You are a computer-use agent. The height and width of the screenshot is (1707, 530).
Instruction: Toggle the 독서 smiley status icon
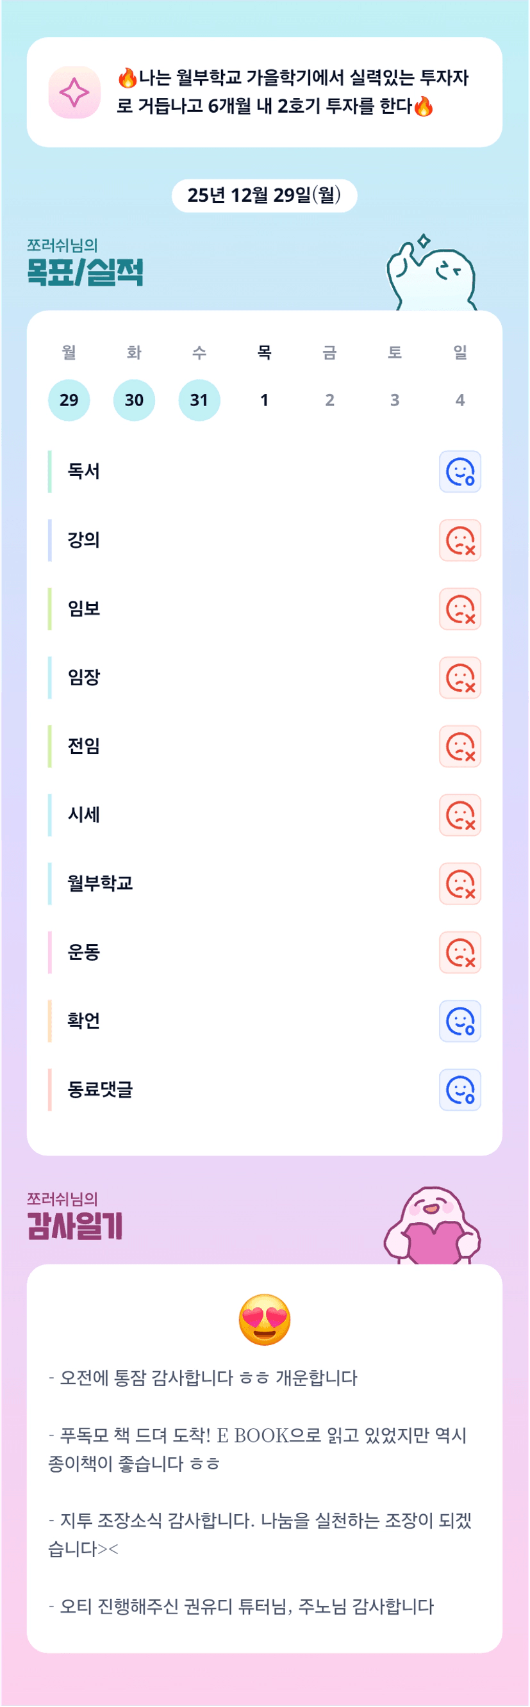[460, 472]
